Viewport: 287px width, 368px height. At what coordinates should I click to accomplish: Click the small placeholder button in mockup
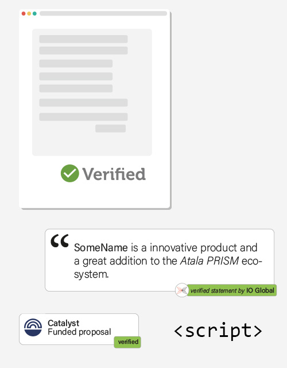click(110, 128)
